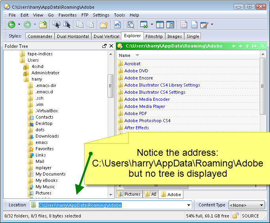Open the FTP menu
Viewport: 270px width, 223px height.
tap(85, 15)
